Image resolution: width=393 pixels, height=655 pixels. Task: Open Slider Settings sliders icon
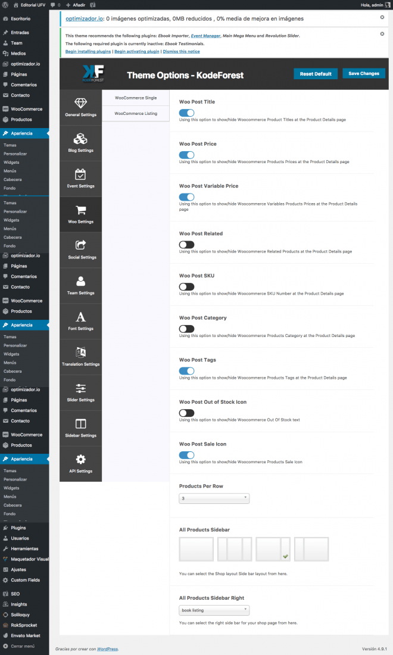[80, 388]
